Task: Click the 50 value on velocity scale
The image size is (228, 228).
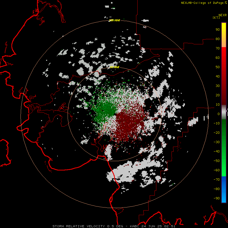Action: click(x=218, y=67)
